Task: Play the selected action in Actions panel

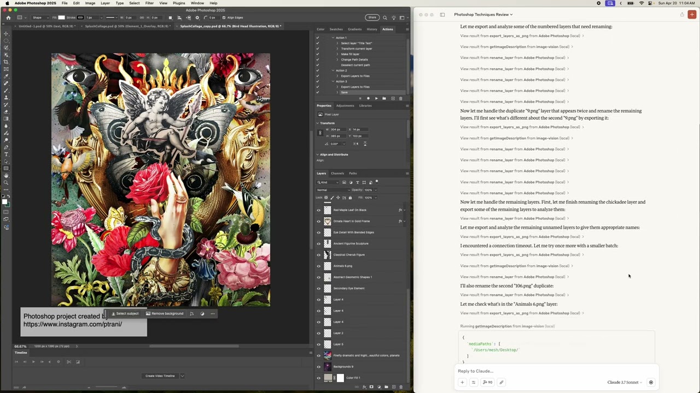Action: (x=376, y=98)
